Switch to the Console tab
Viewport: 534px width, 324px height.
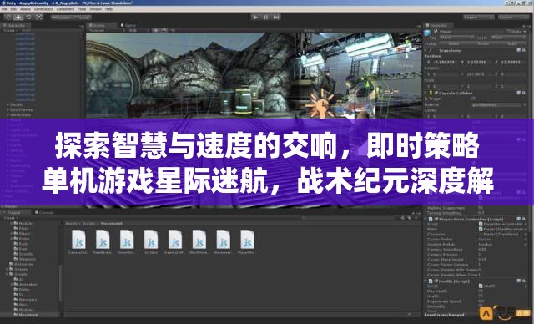[x=44, y=212]
